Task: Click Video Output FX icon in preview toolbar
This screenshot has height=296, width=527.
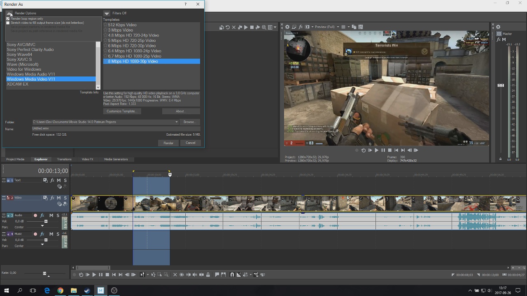Action: click(301, 27)
